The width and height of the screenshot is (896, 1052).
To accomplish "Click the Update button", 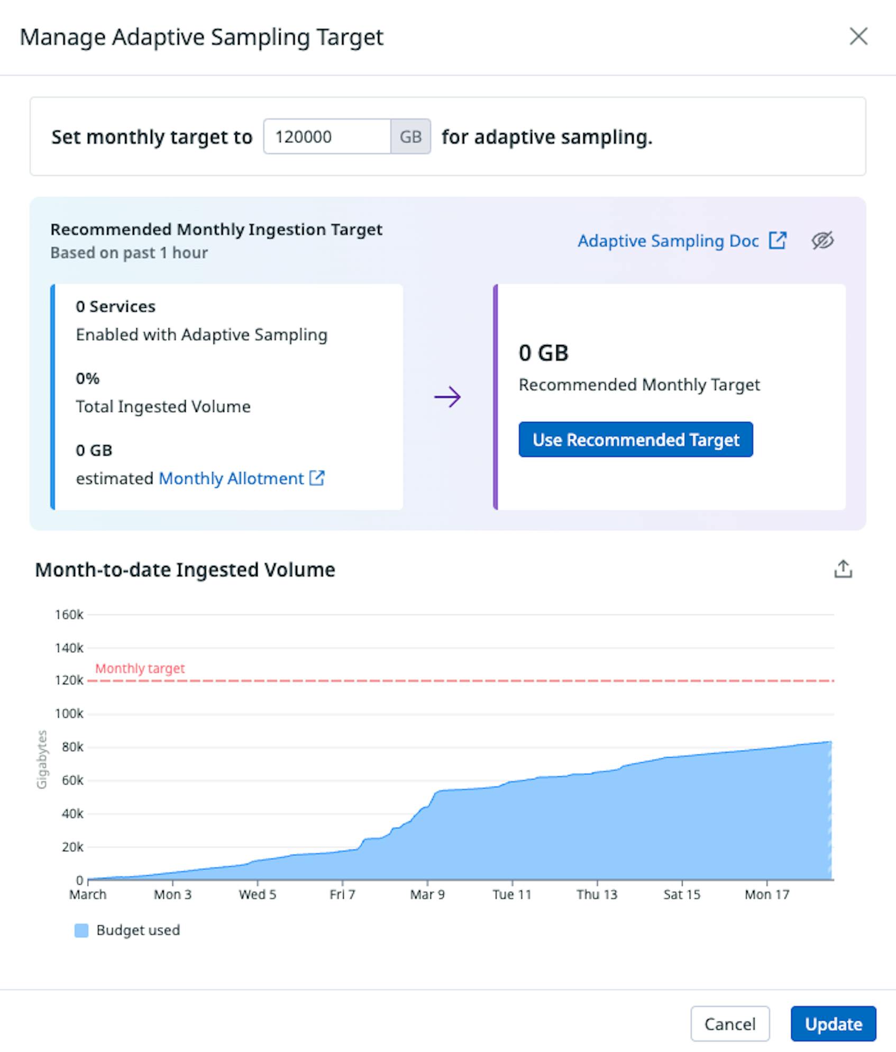I will pyautogui.click(x=833, y=1023).
